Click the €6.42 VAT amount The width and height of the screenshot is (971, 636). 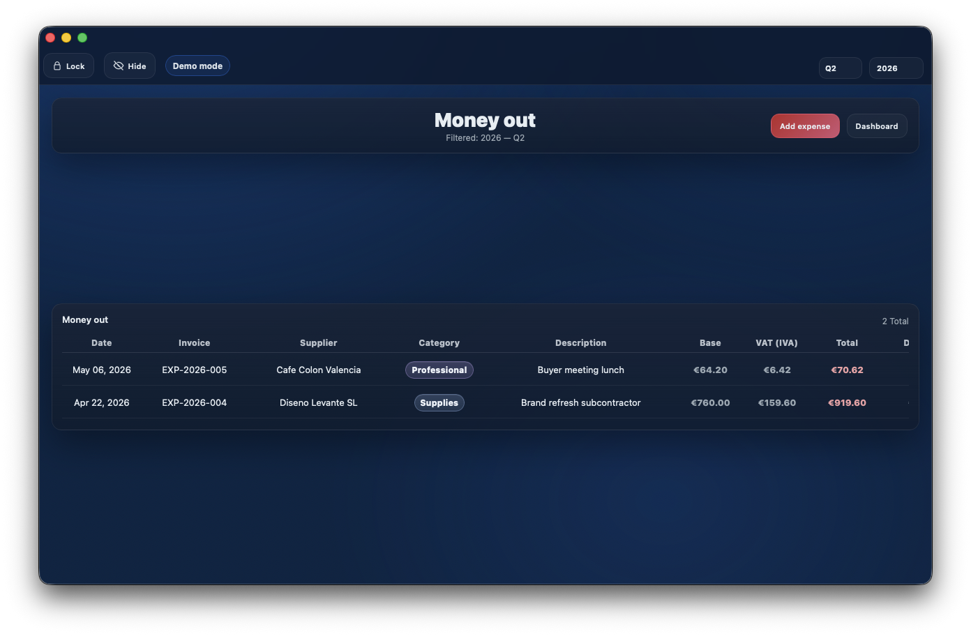(777, 370)
